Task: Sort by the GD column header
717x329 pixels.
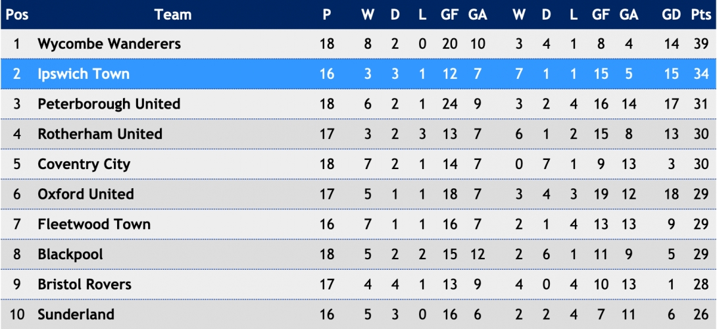Action: 671,14
